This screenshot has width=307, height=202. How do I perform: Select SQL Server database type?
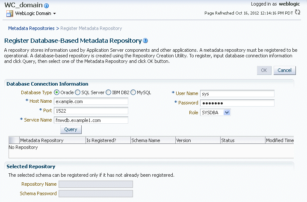pos(78,92)
